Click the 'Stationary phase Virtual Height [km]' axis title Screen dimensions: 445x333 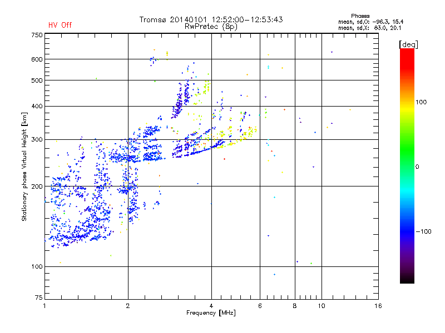tap(24, 167)
